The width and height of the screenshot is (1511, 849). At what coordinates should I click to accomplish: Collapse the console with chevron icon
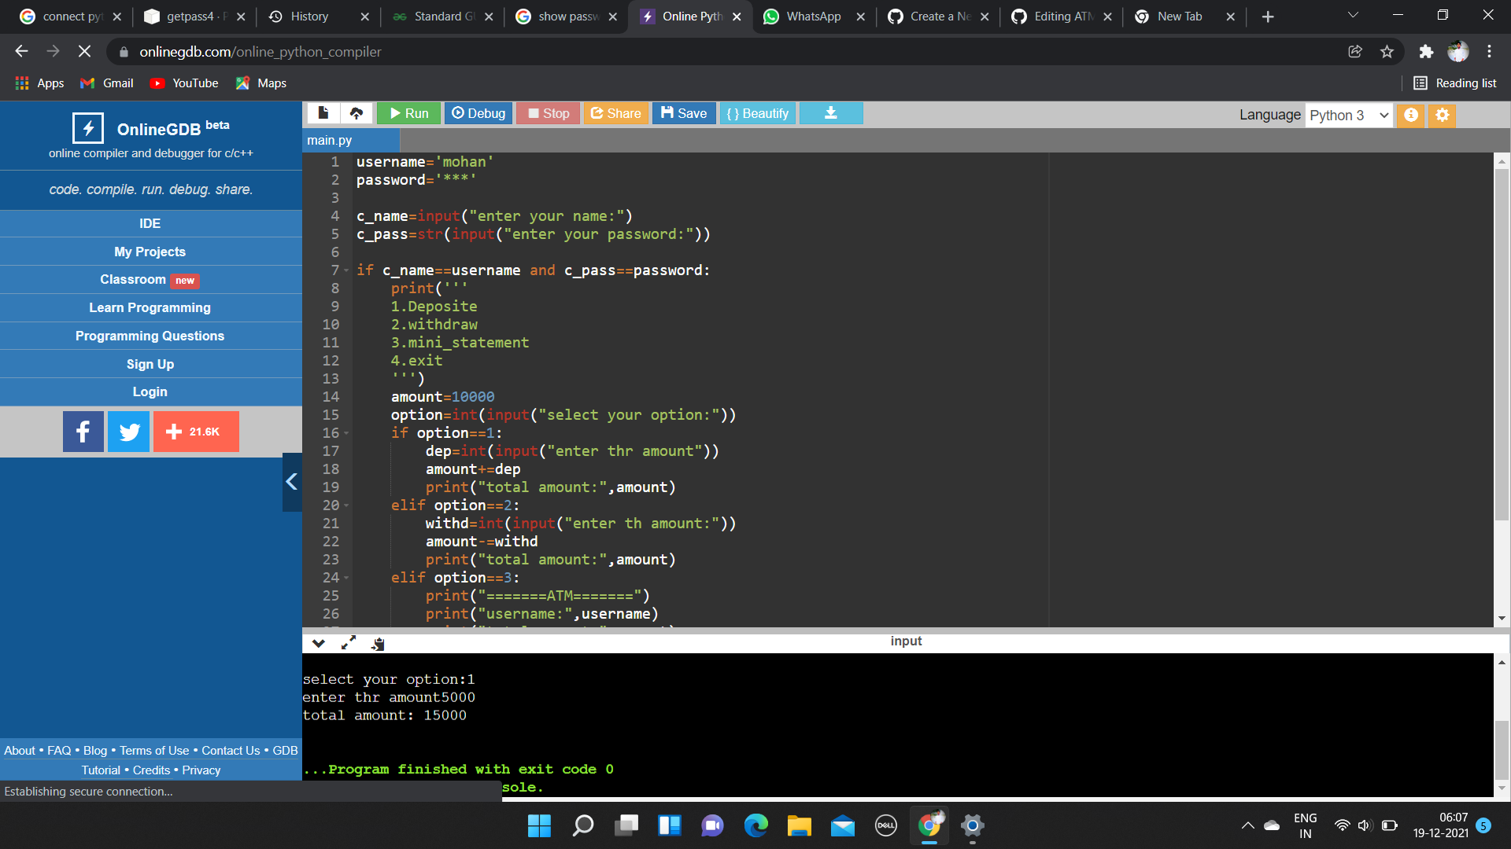318,643
